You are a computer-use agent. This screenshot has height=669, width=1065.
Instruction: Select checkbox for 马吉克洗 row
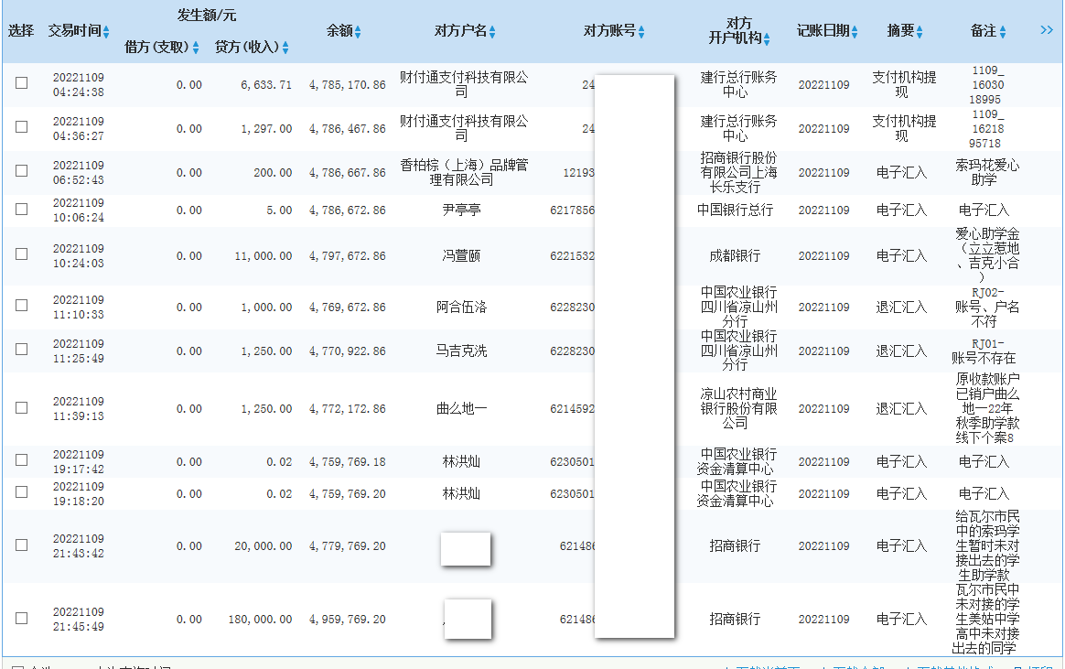point(22,349)
